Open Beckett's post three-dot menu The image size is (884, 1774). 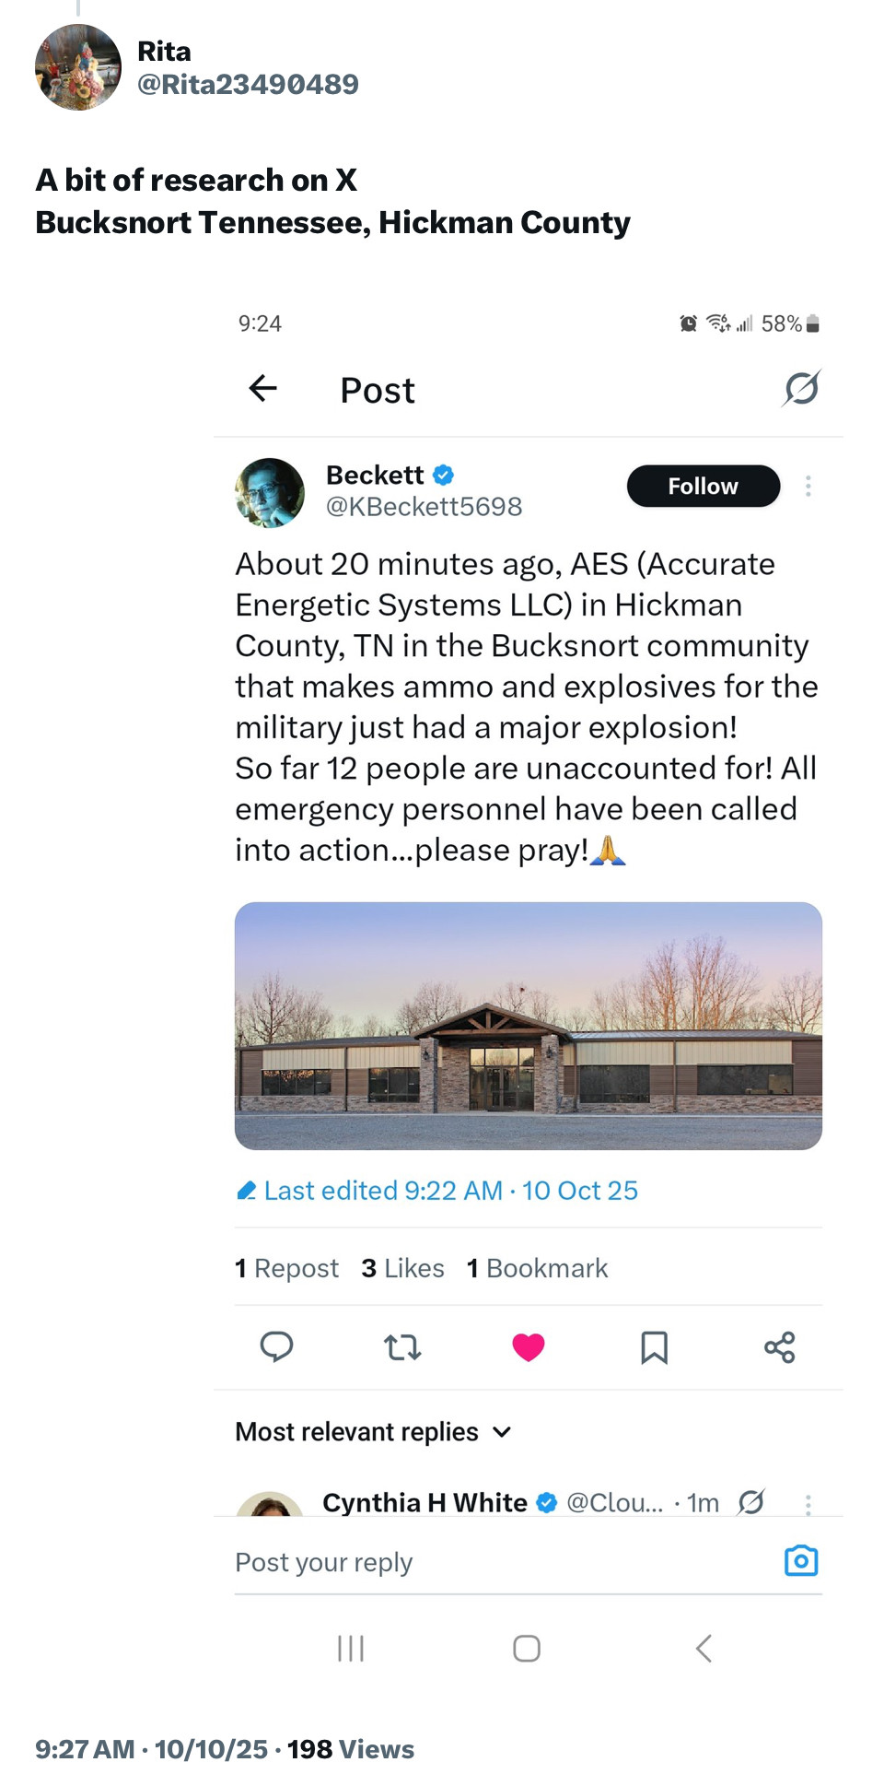(x=808, y=486)
